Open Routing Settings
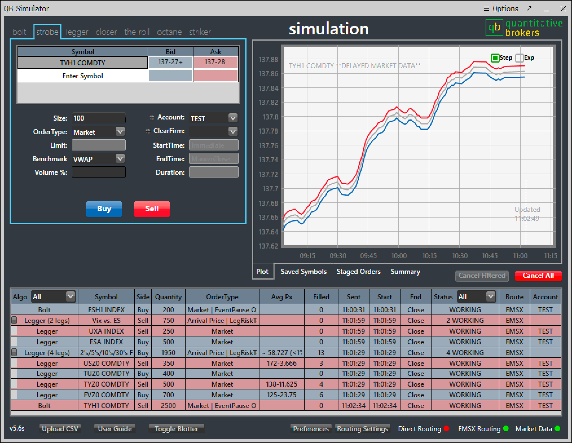The height and width of the screenshot is (443, 572). pos(362,429)
